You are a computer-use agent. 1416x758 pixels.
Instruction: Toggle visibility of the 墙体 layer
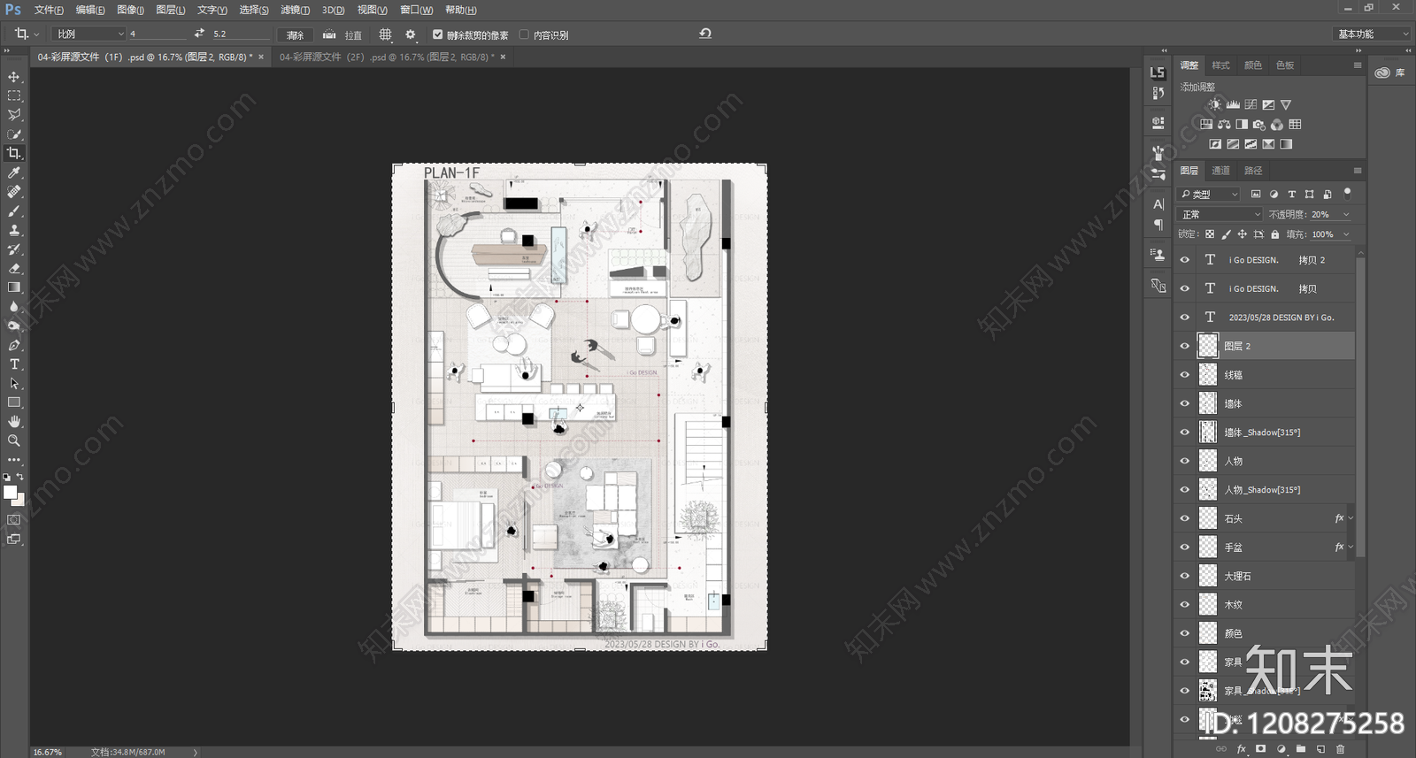click(x=1185, y=403)
